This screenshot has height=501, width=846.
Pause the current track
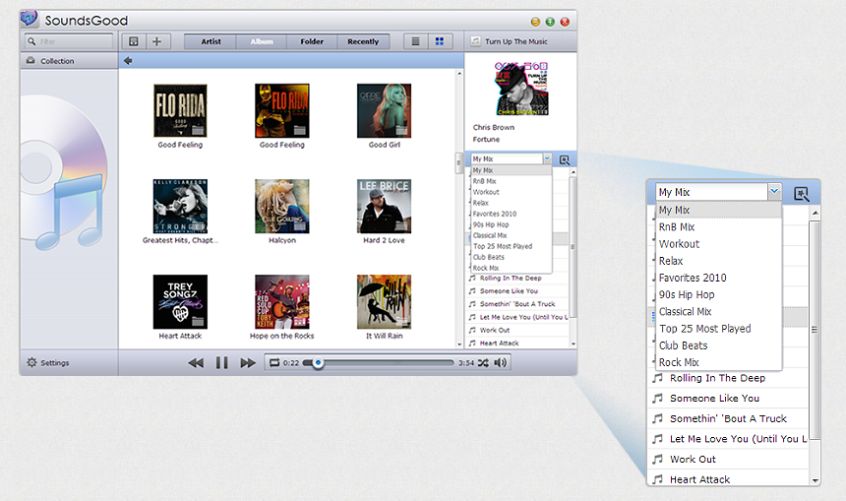coord(222,363)
